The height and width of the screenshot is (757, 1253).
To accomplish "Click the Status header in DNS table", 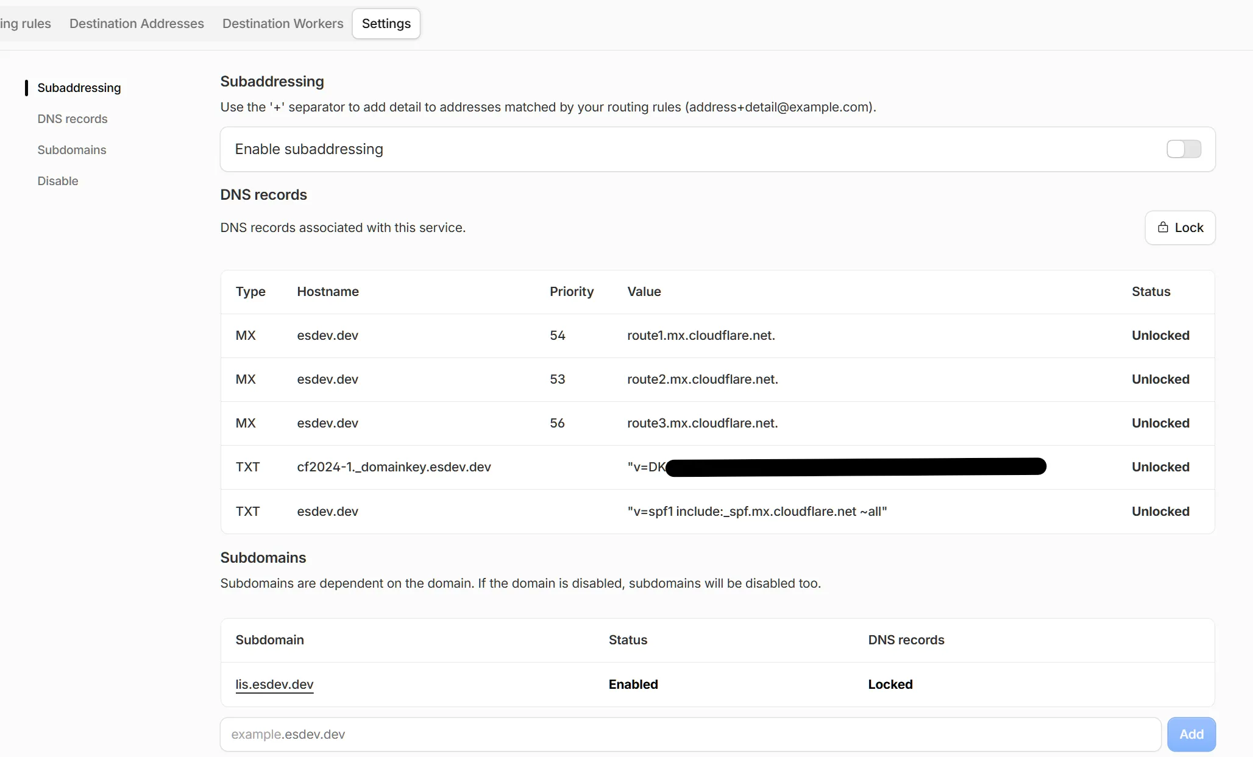I will (1151, 292).
